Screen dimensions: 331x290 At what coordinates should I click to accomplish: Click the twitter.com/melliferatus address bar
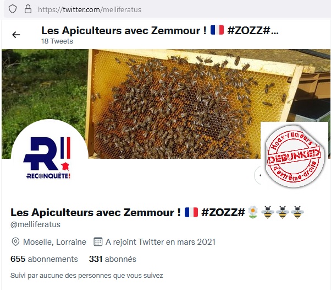click(90, 9)
